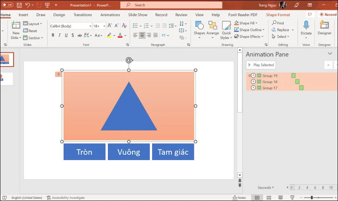Click the zoom slider handle
The height and width of the screenshot is (201, 338).
[312, 197]
